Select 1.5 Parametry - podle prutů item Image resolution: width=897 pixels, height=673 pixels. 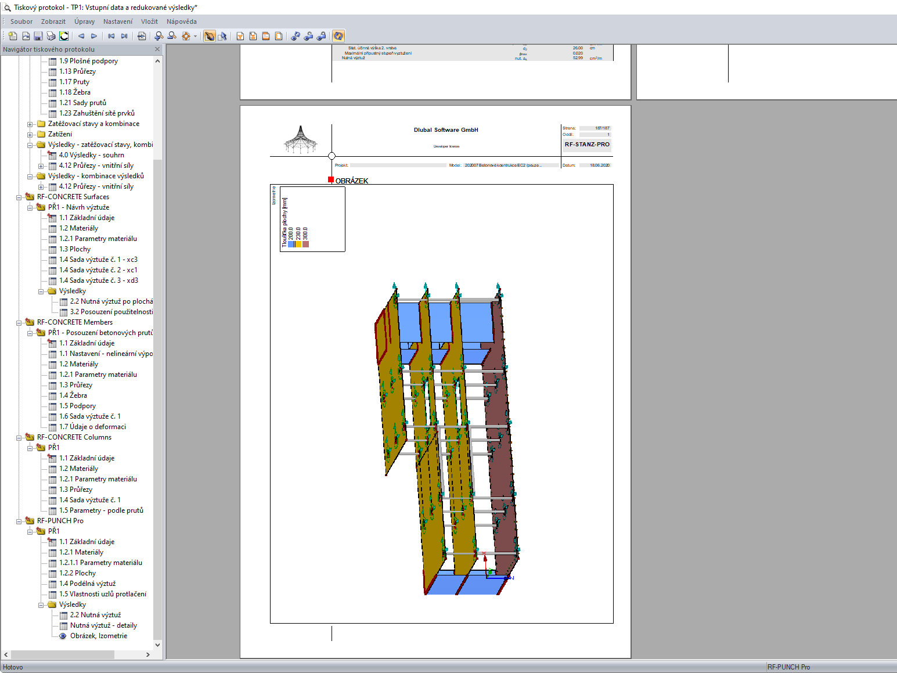click(101, 510)
